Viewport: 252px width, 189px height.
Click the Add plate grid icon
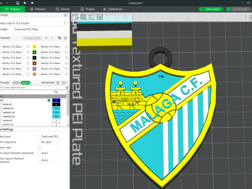tap(83, 17)
